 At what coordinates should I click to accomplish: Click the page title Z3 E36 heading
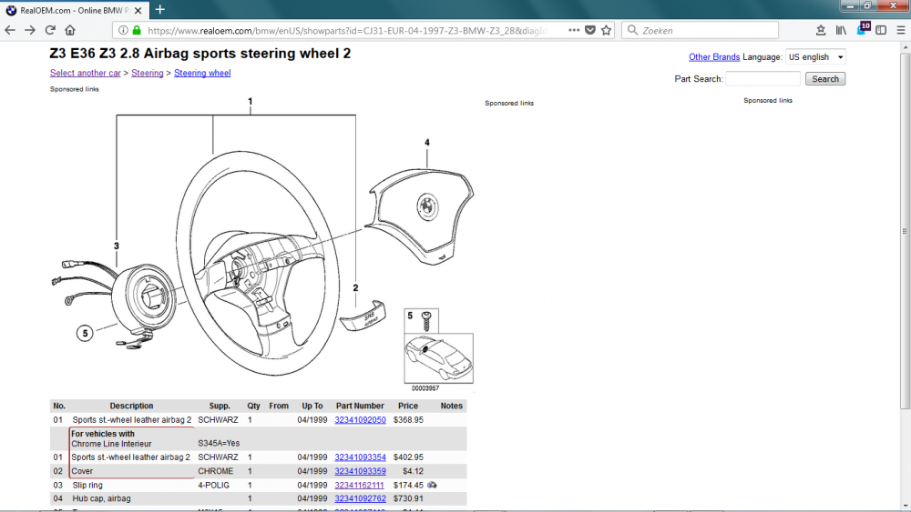tap(200, 54)
